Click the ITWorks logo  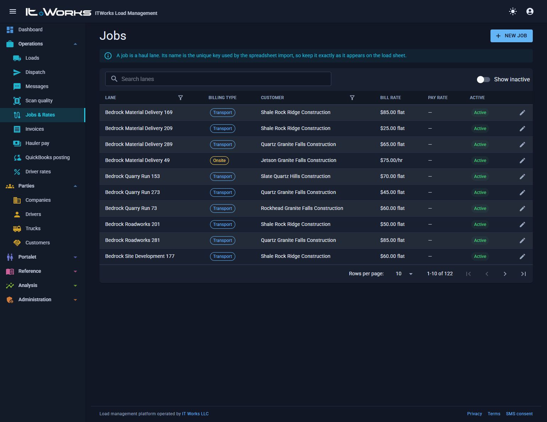58,12
